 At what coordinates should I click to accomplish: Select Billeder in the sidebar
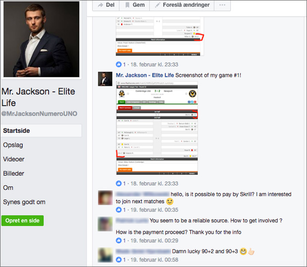coord(13,173)
